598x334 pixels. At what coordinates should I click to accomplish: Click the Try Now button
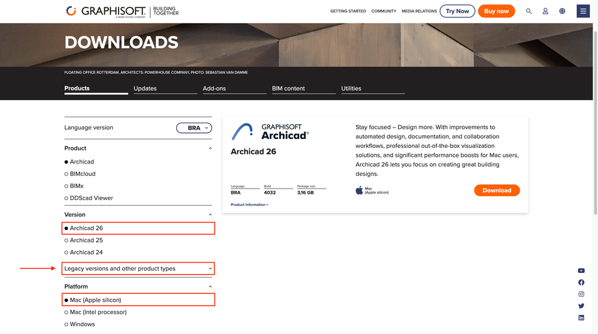point(457,11)
